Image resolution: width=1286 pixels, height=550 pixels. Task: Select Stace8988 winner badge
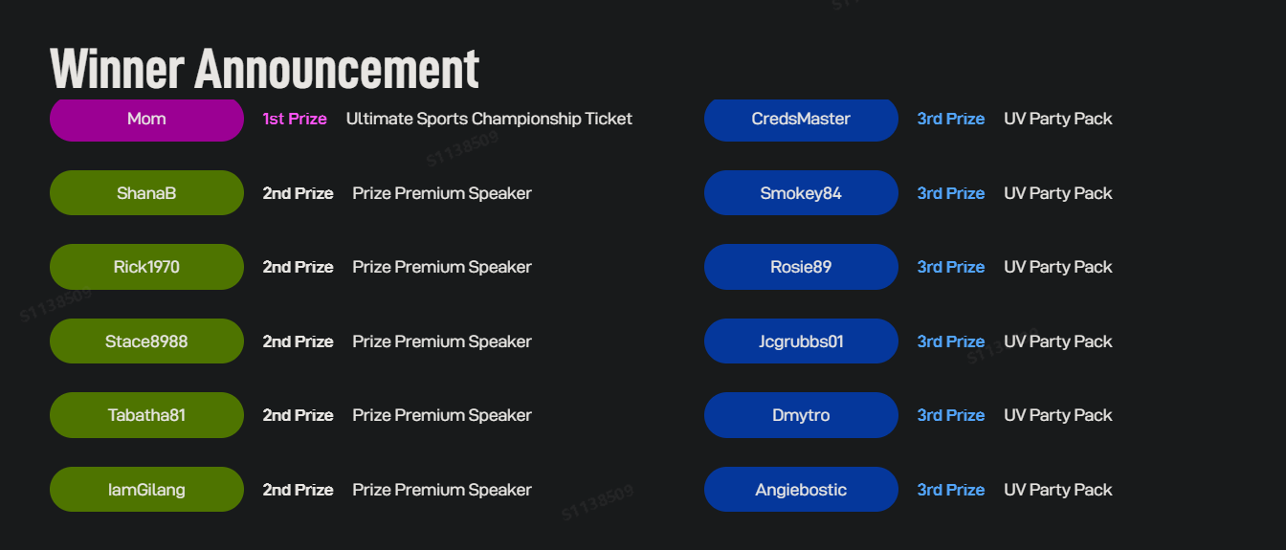point(146,341)
